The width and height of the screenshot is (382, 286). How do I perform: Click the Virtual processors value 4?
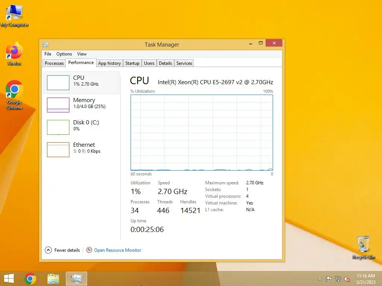pyautogui.click(x=247, y=196)
